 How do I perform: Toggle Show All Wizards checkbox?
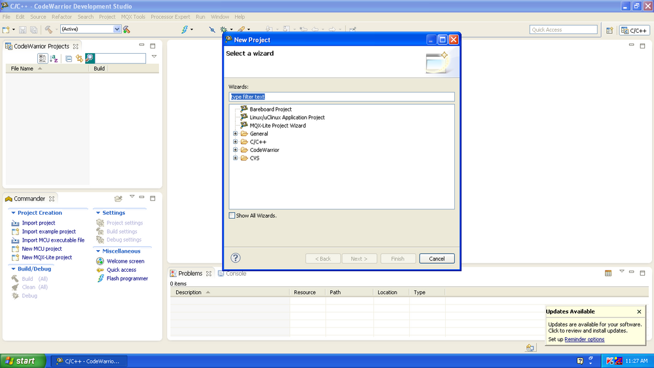click(x=232, y=215)
